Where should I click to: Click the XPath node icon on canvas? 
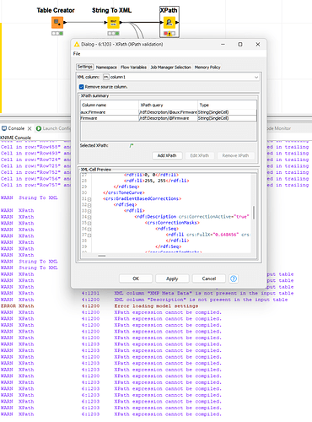click(169, 23)
